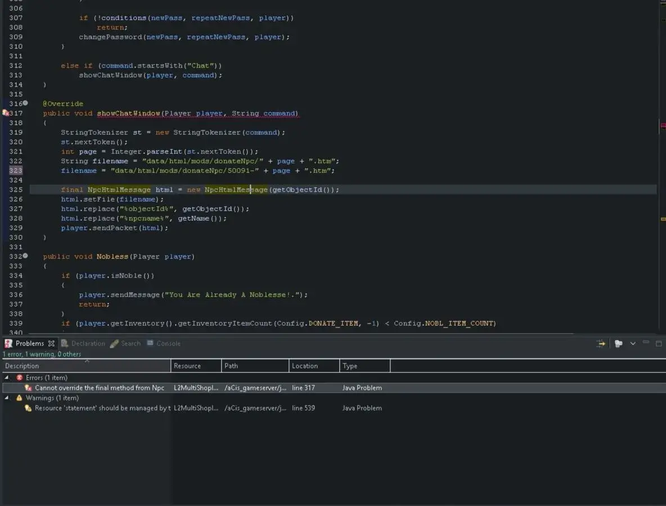Click 'Integer.parseInt' on line 321
The width and height of the screenshot is (666, 506).
(147, 152)
